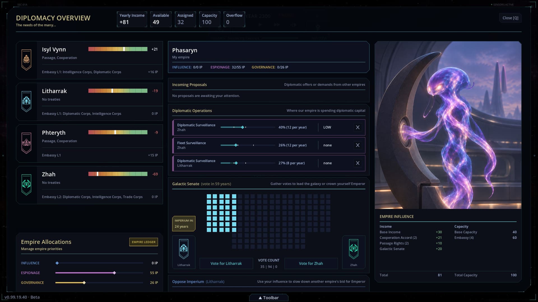Image resolution: width=538 pixels, height=302 pixels.
Task: Select the Litharrak empire name in the list
Action: point(54,91)
